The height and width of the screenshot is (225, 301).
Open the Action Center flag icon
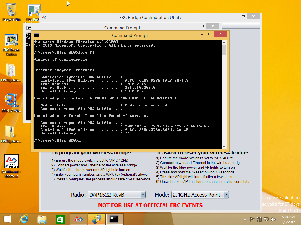point(252,219)
